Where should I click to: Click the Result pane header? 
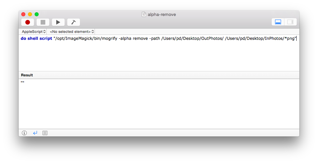click(x=27, y=75)
